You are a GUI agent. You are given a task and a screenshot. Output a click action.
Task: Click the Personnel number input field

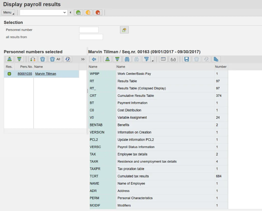click(89, 30)
